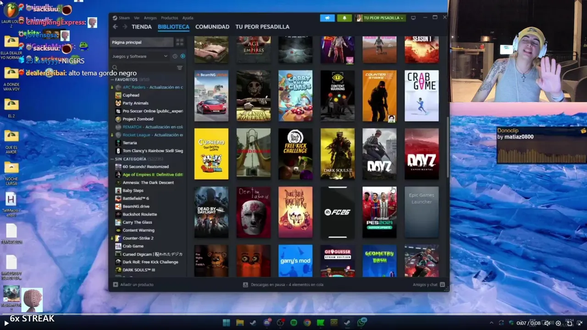Open the yellow Cuphead cover
The width and height of the screenshot is (587, 330).
click(211, 154)
